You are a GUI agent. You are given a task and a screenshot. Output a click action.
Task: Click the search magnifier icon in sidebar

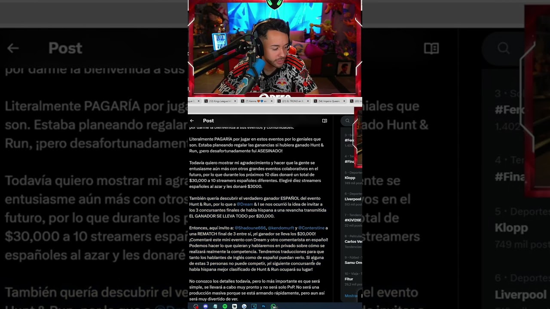click(347, 121)
